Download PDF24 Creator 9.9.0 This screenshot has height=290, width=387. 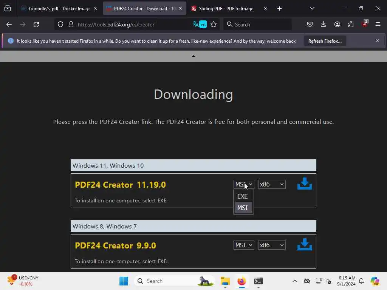[305, 245]
